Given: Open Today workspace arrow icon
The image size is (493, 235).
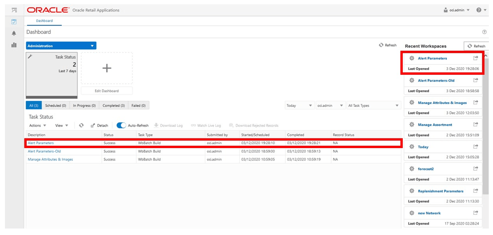Looking at the screenshot, I should (x=475, y=146).
